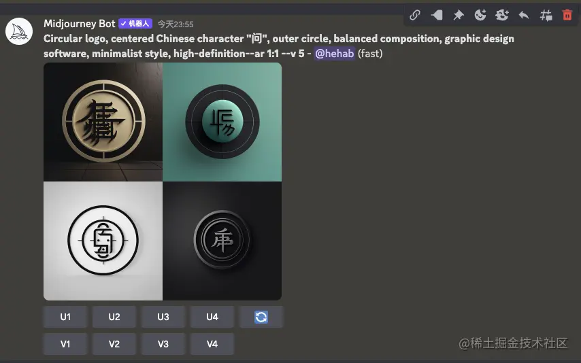Copy message link with chain icon
The width and height of the screenshot is (581, 363).
point(415,15)
